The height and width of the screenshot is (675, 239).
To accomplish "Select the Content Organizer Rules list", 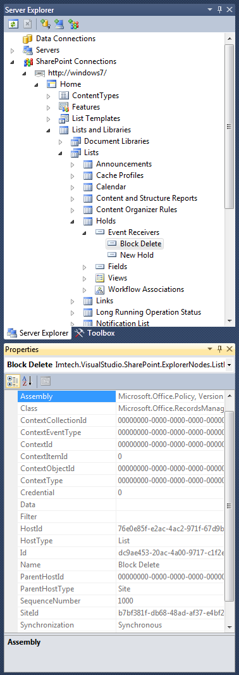I will coord(137,210).
